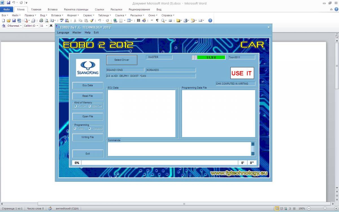The height and width of the screenshot is (212, 339).
Task: Expand the Все dropdown menu
Action: [5, 15]
